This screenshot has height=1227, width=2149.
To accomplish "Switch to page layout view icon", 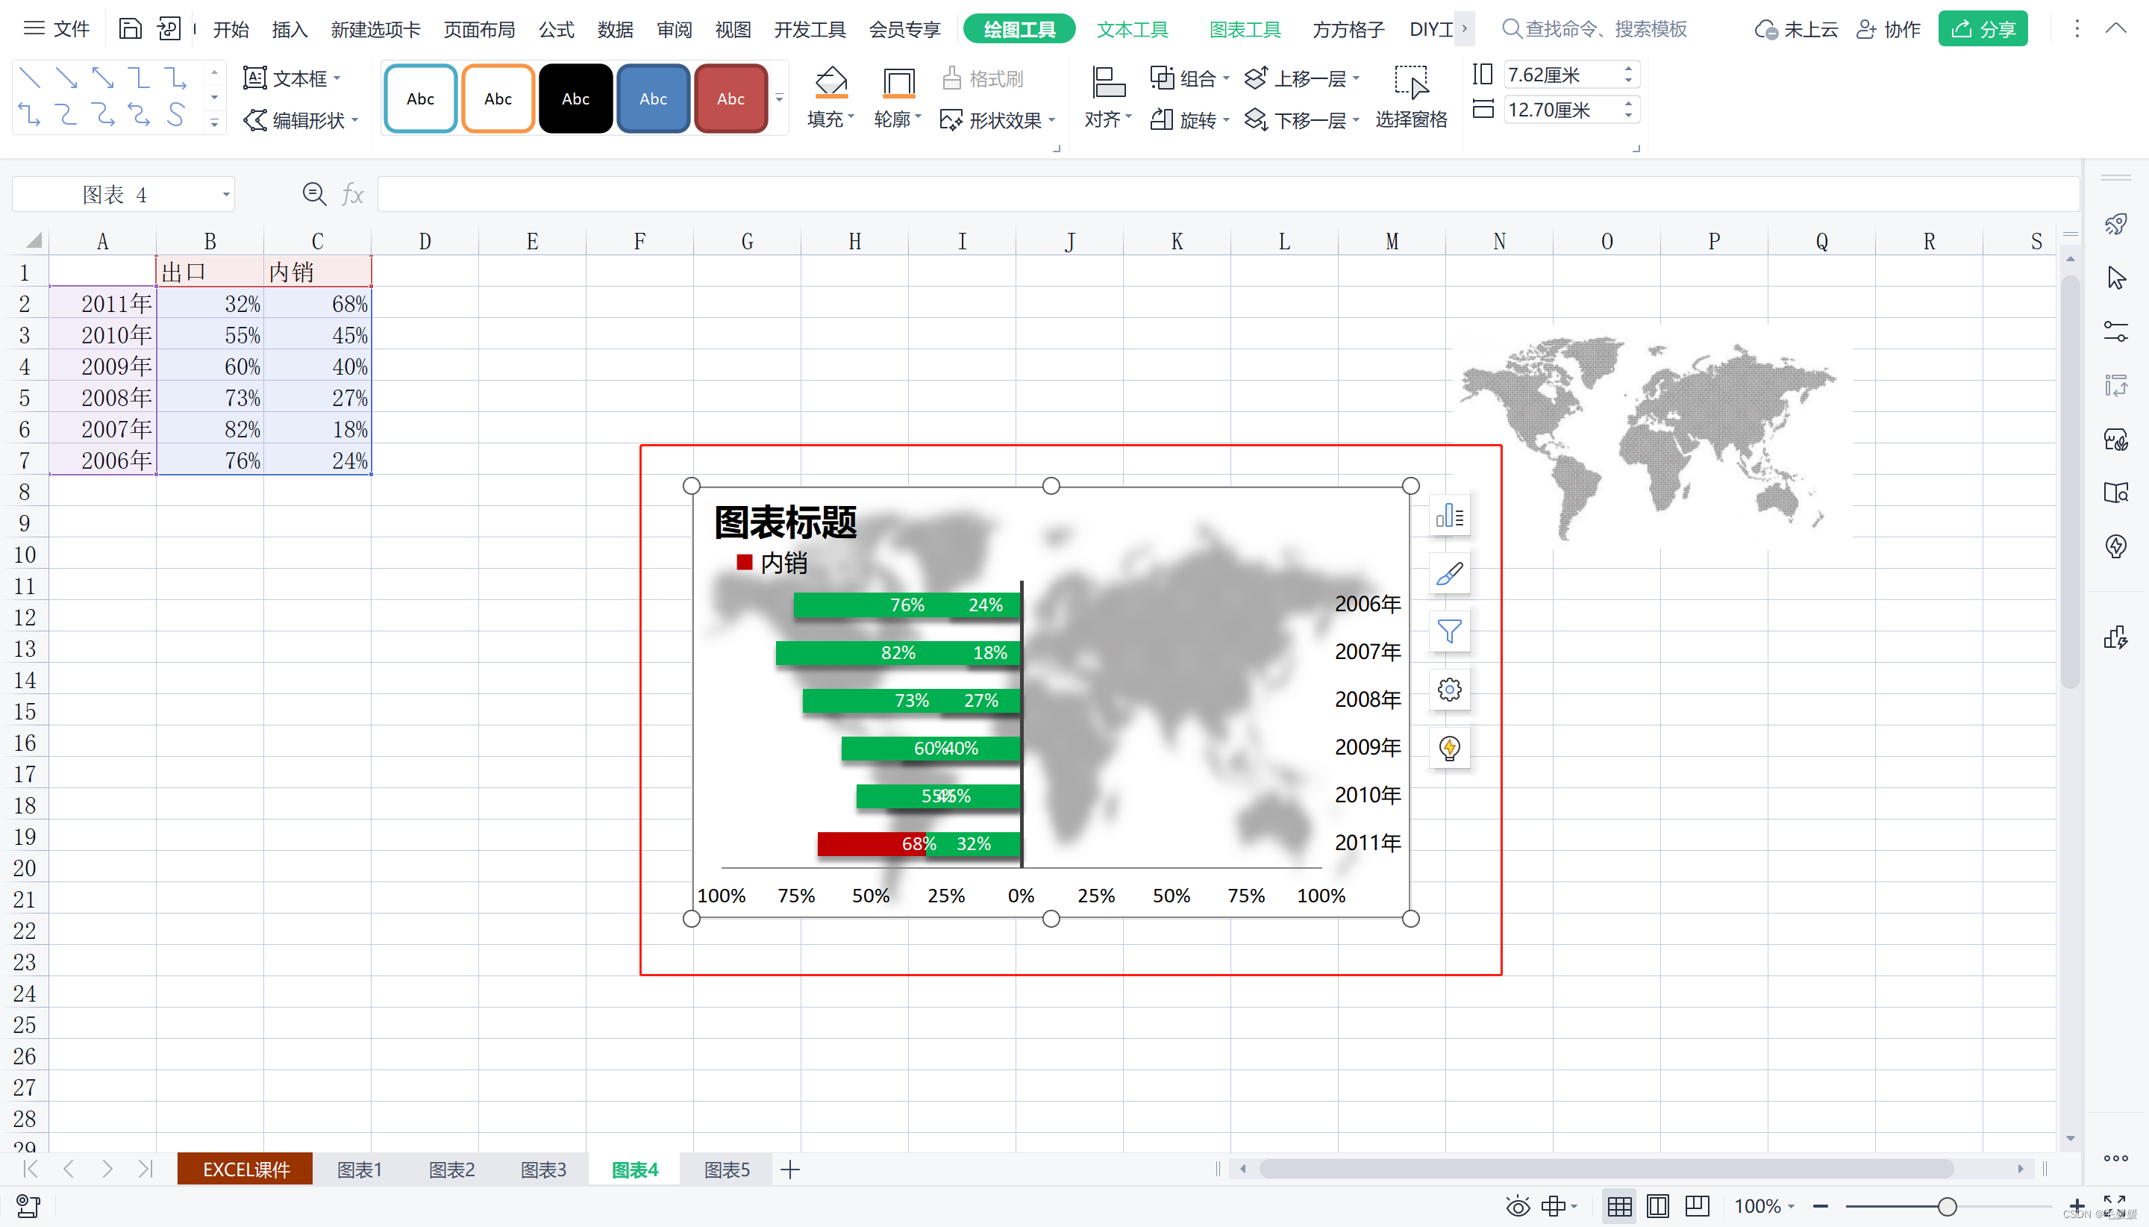I will (x=1658, y=1207).
